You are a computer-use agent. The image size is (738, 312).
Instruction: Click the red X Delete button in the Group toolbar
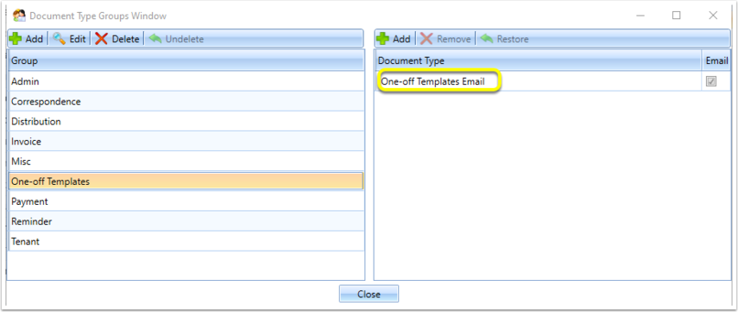click(x=117, y=39)
